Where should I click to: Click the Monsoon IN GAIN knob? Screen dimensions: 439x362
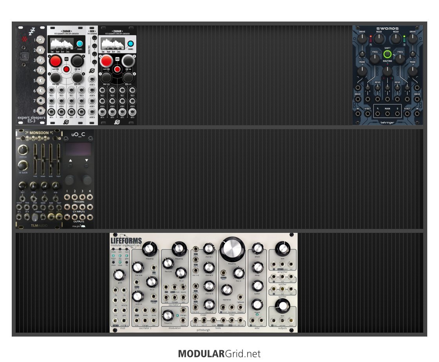(x=23, y=164)
